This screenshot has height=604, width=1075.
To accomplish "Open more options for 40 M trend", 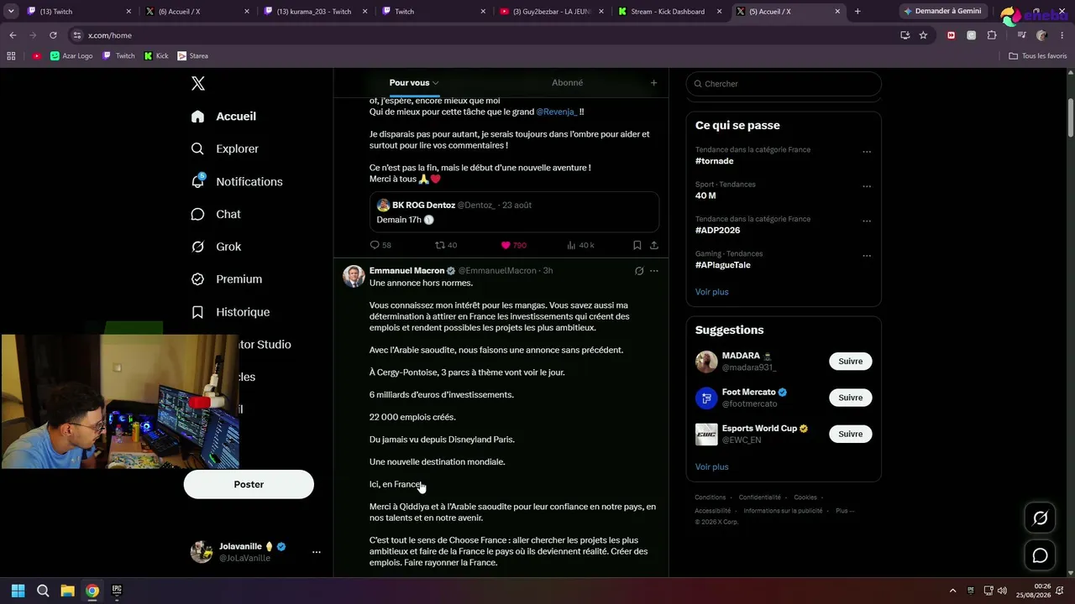I will pos(867,186).
